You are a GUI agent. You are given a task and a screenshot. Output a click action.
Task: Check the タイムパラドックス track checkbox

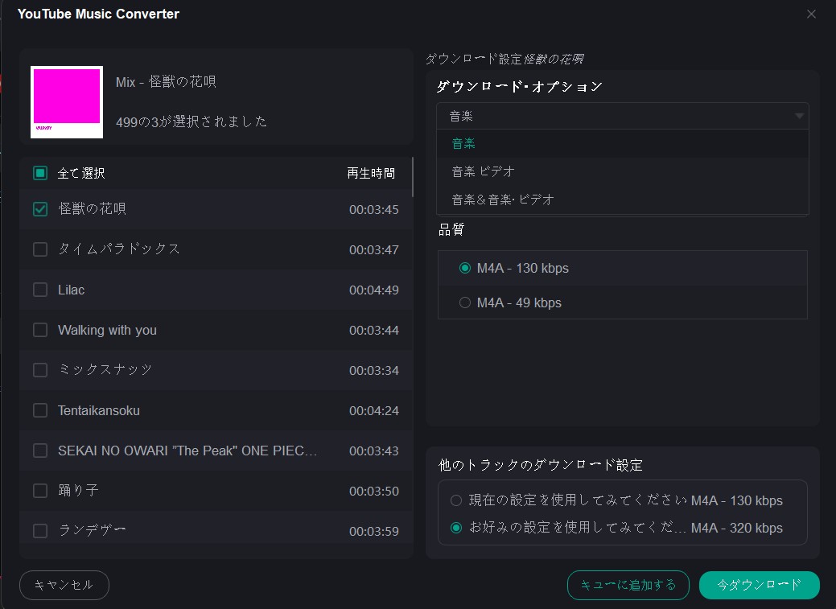[40, 249]
